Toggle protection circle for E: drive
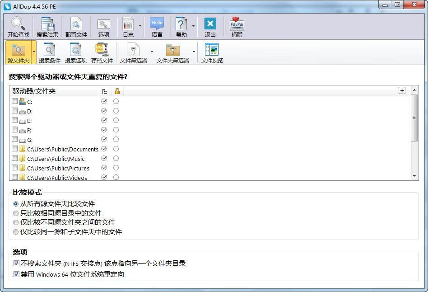Screen dimensions: 428x292 point(116,120)
